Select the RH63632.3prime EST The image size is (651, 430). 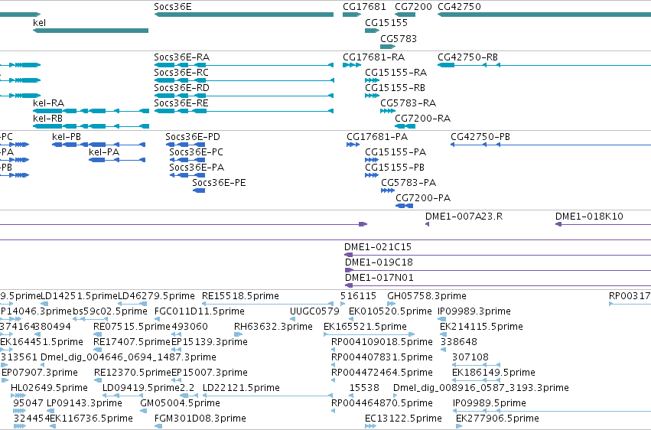(x=239, y=334)
